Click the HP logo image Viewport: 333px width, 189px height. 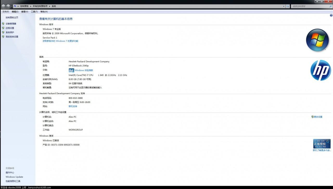click(321, 70)
